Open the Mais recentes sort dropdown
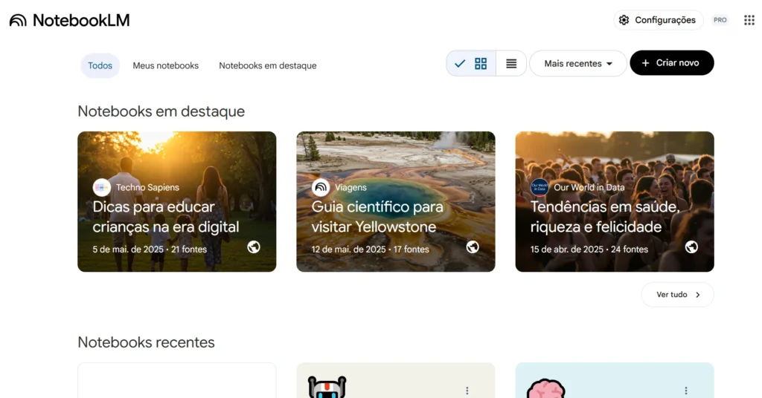The height and width of the screenshot is (398, 762). (577, 64)
